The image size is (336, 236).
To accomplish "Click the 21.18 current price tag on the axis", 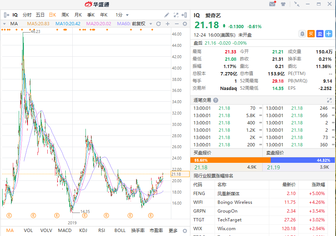I will point(180,174).
